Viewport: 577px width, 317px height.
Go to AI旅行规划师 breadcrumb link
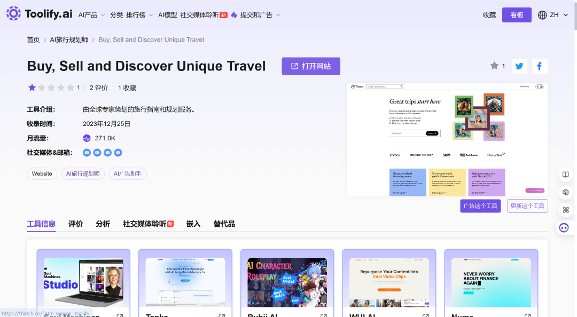[x=69, y=39]
